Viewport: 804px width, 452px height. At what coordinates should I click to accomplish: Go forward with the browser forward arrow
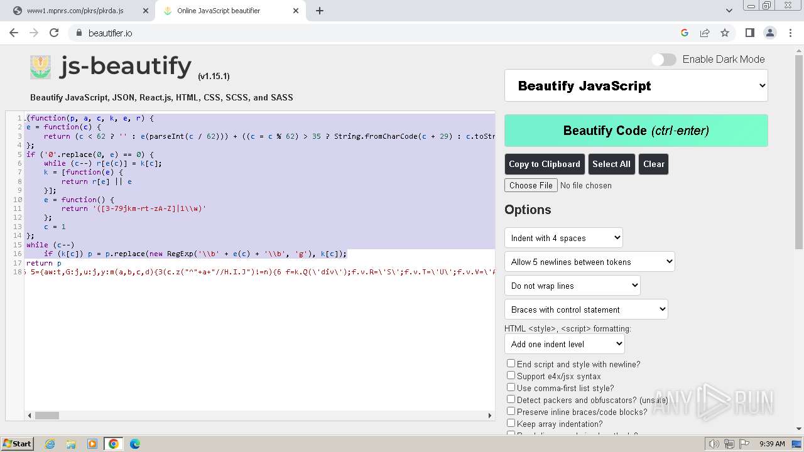coord(34,33)
